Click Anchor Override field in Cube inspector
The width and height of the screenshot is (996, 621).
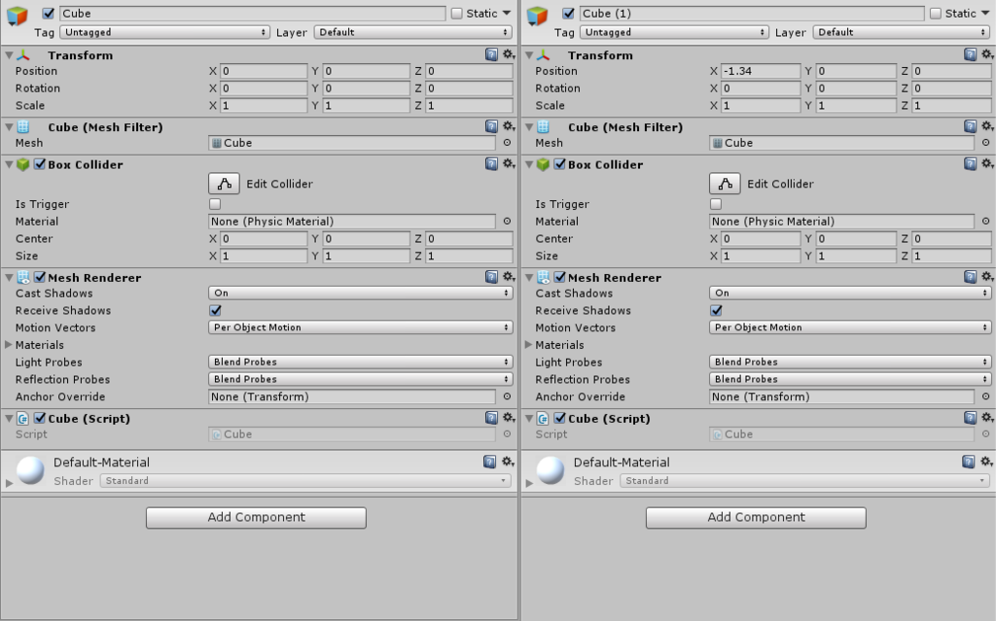(352, 397)
